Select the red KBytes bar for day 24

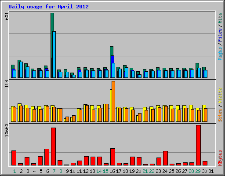click(x=165, y=158)
